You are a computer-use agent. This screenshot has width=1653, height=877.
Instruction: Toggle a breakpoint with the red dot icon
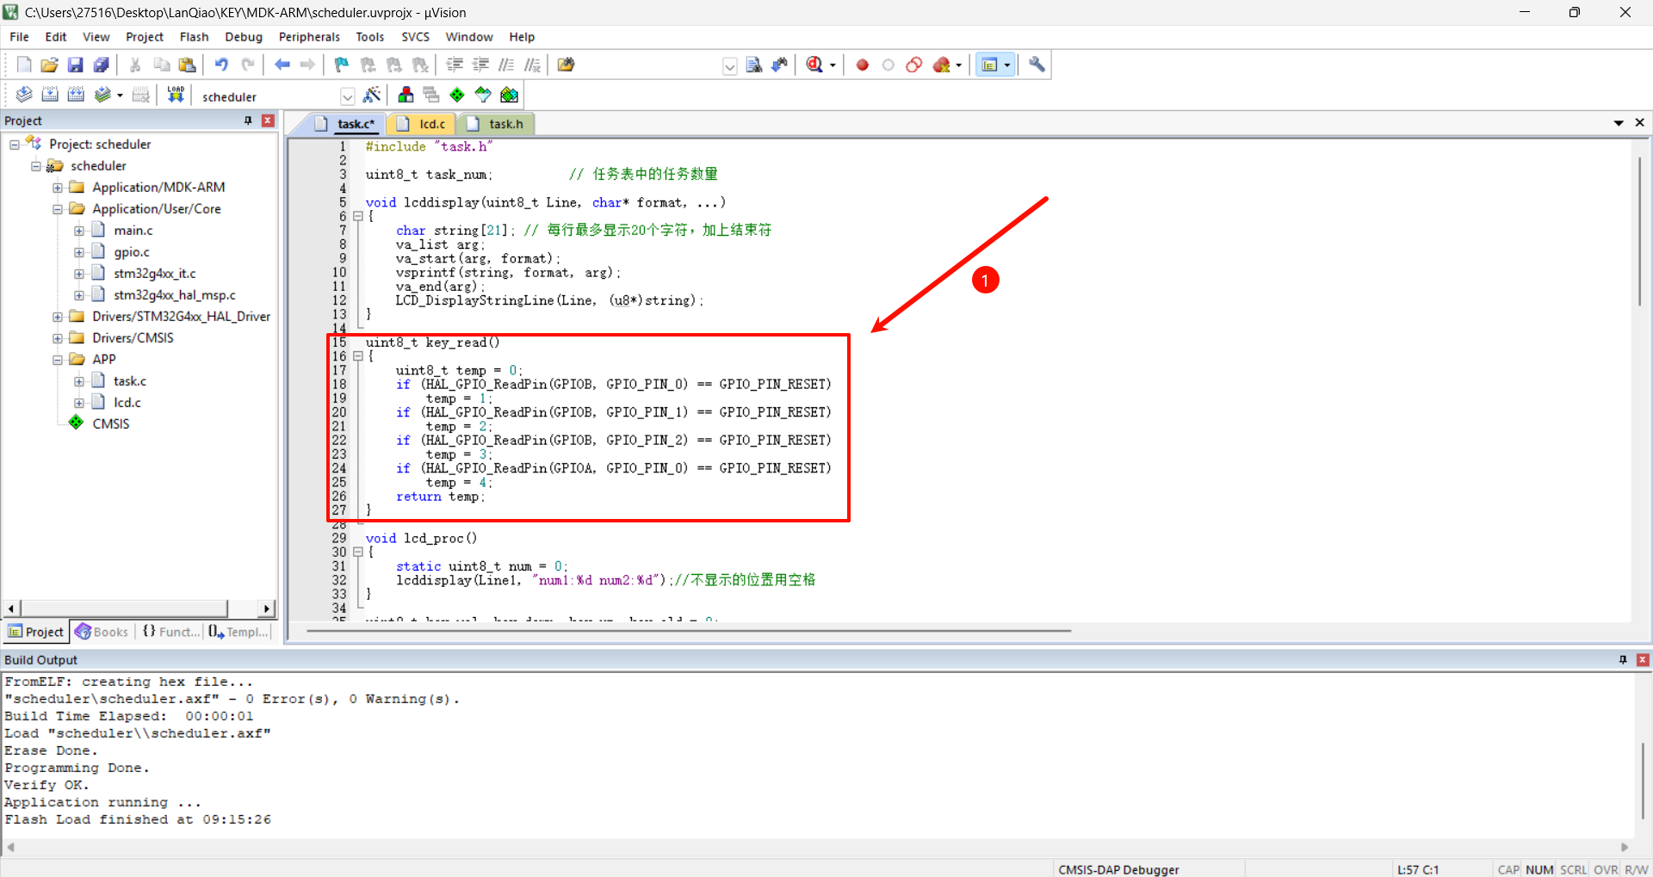(x=862, y=65)
